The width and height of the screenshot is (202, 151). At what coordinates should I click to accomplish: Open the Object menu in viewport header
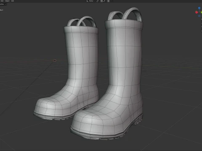(7, 1)
